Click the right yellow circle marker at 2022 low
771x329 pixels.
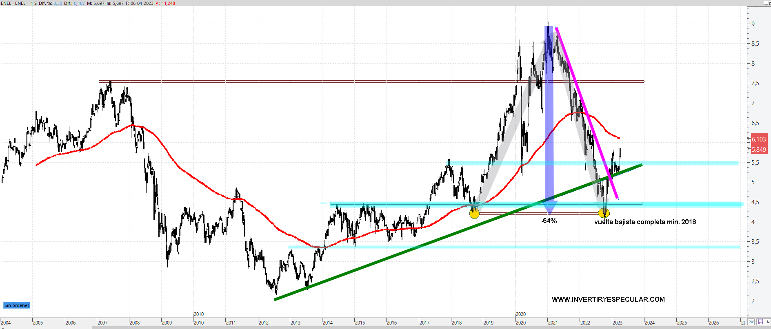(604, 213)
